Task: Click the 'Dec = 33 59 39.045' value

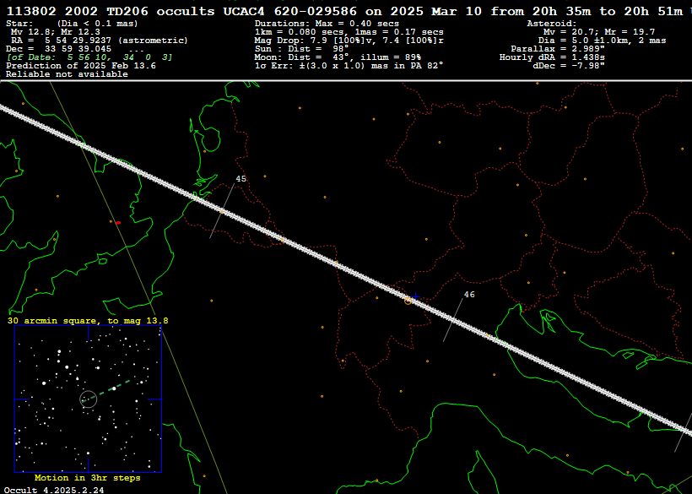Action: [x=59, y=49]
